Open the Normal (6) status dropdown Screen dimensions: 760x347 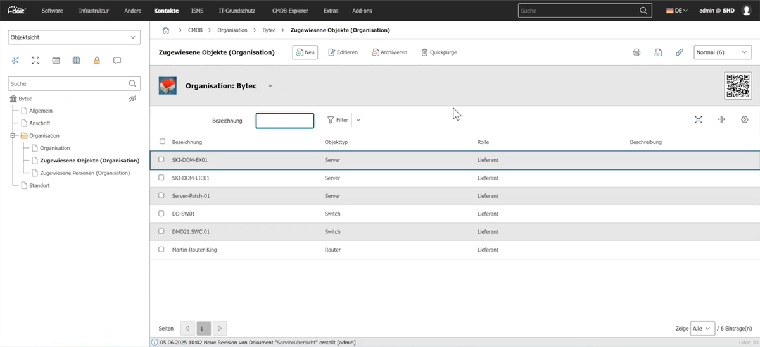[x=723, y=52]
